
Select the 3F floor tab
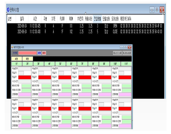(x=38, y=64)
